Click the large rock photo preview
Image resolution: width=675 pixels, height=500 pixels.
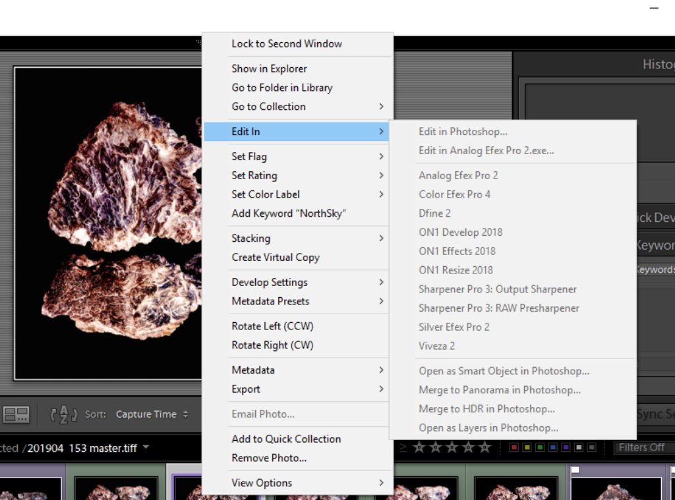108,223
